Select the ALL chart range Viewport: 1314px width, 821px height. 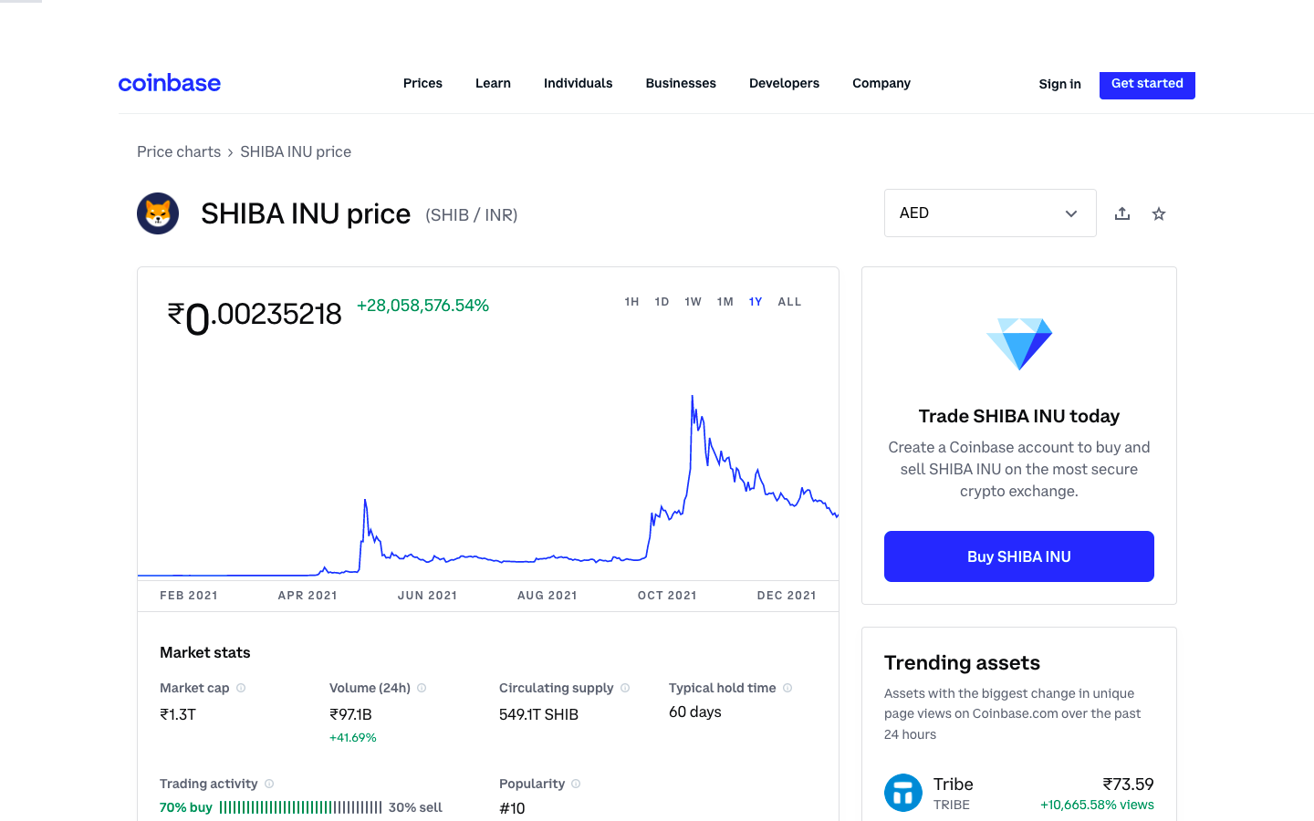click(790, 302)
